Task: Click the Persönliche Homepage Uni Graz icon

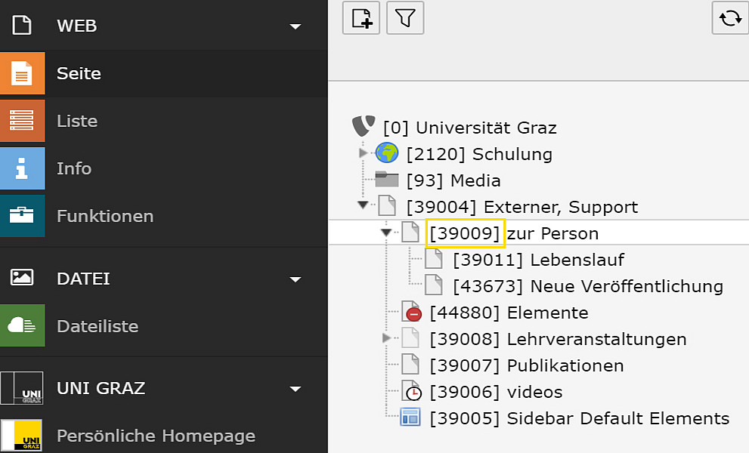Action: tap(21, 436)
